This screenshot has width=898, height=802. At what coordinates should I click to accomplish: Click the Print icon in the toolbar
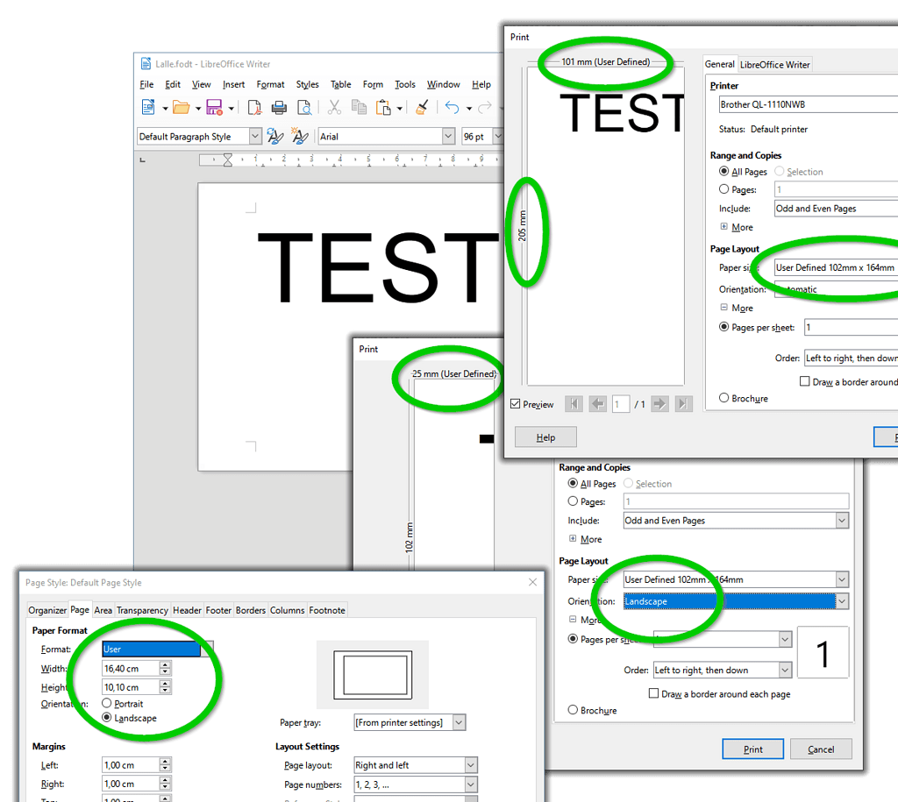pyautogui.click(x=278, y=107)
